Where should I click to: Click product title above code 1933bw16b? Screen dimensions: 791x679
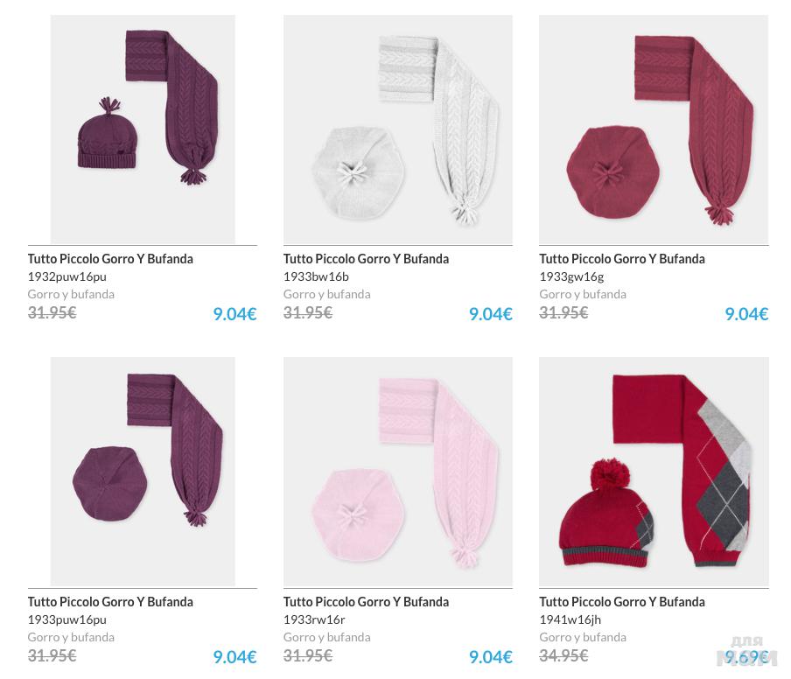click(x=366, y=259)
